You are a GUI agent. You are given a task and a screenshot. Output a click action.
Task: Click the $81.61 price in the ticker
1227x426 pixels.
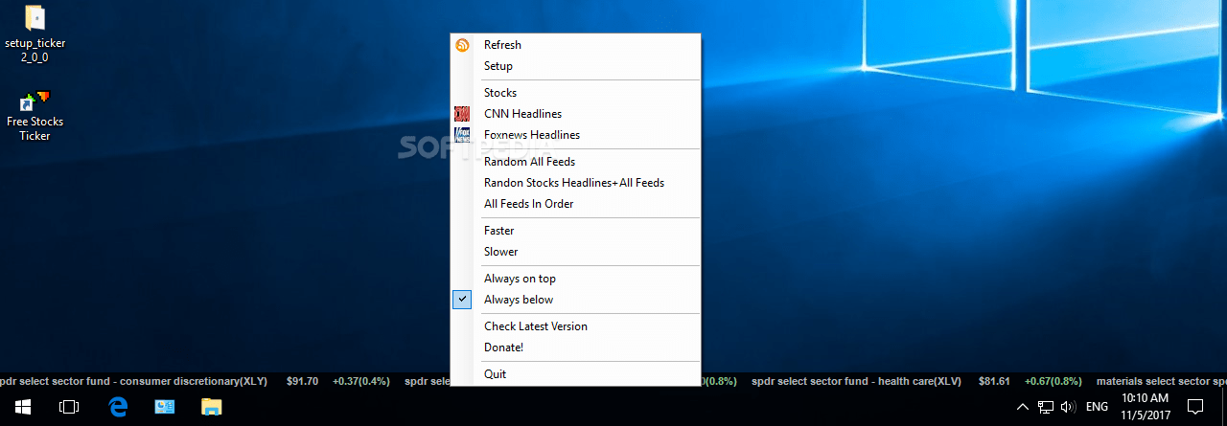[x=994, y=381]
